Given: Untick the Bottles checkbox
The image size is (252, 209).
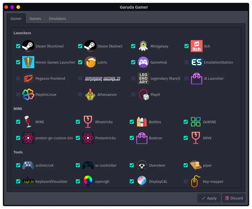Looking at the screenshot, I should coord(132,122).
